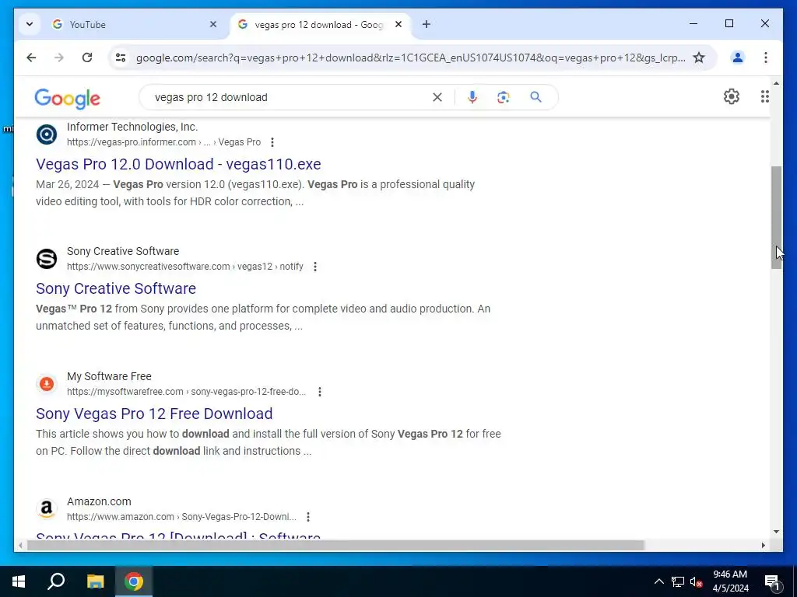Click the Sony Creative Software favicon
Screen dimensions: 797x597
(46, 259)
